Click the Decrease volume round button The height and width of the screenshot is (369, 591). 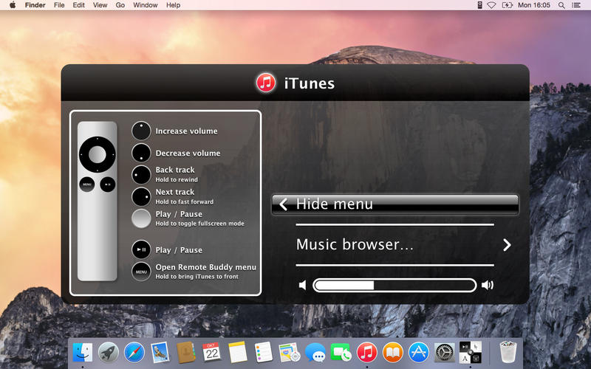pyautogui.click(x=141, y=153)
